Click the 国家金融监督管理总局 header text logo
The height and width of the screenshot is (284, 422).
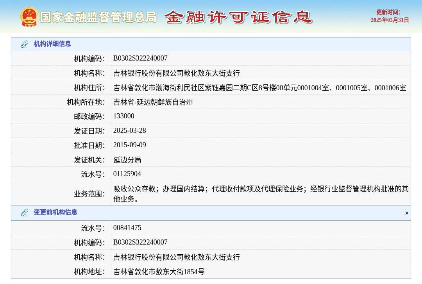pyautogui.click(x=98, y=17)
